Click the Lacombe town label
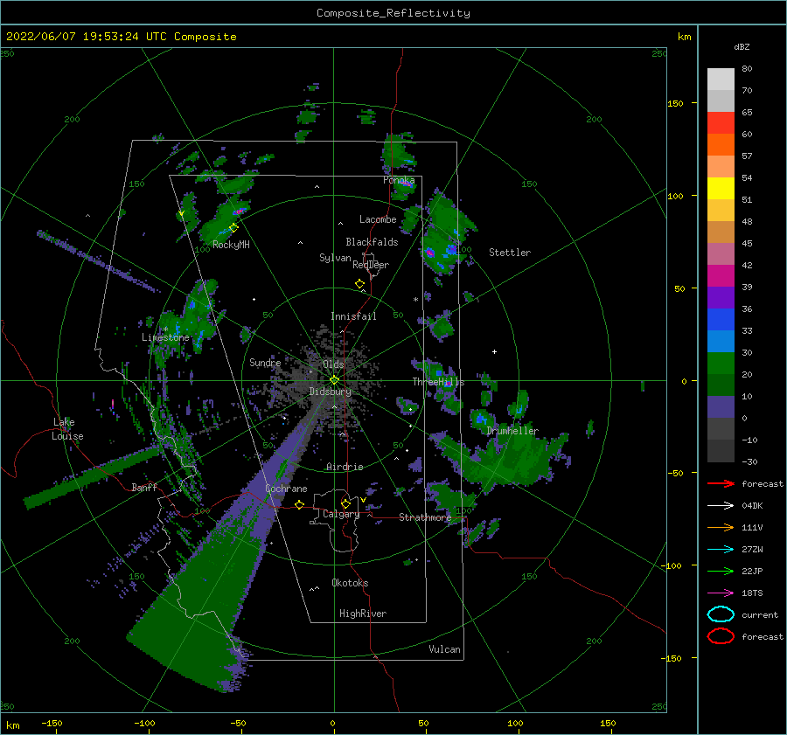The width and height of the screenshot is (787, 735). [378, 219]
